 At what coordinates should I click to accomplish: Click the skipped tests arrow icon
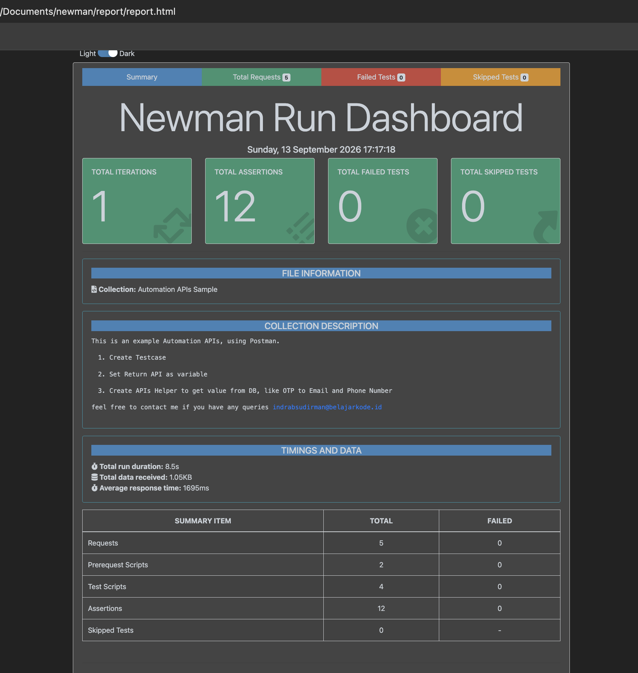tap(546, 226)
